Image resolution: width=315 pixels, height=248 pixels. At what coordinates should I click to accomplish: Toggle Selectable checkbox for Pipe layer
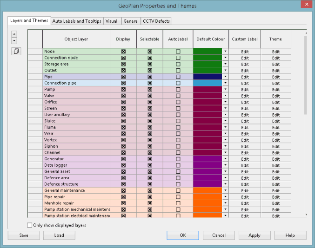click(x=150, y=77)
